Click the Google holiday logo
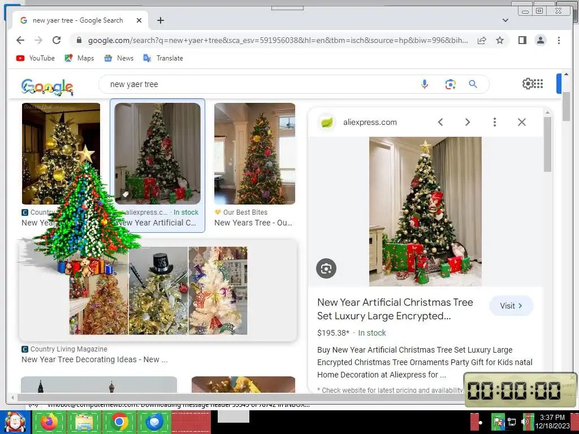This screenshot has width=579, height=434. 47,87
